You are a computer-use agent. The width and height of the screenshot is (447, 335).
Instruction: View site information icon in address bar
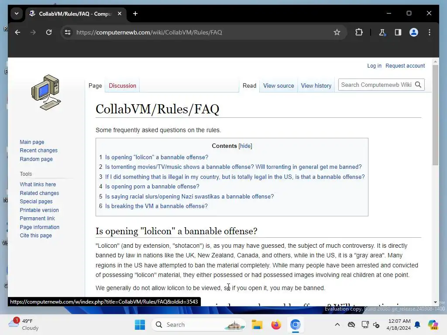click(68, 32)
